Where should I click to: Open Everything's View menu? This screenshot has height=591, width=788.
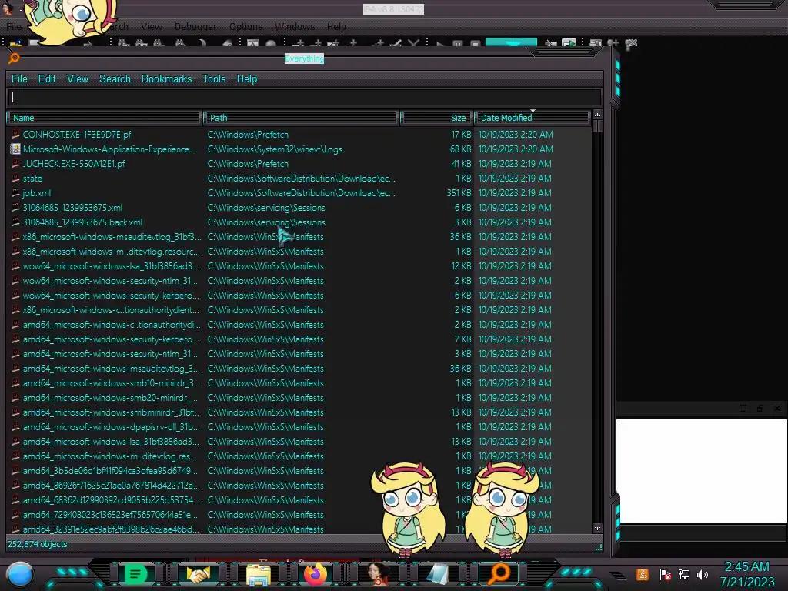pos(78,79)
